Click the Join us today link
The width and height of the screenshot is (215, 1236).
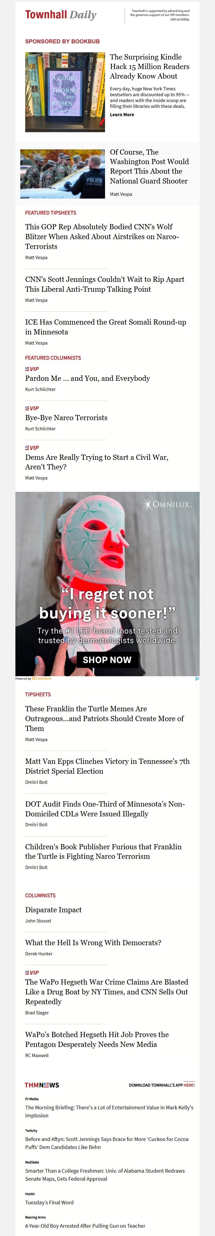pos(179,19)
